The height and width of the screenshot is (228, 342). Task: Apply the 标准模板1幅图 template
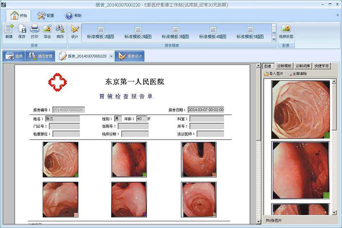pyautogui.click(x=100, y=33)
